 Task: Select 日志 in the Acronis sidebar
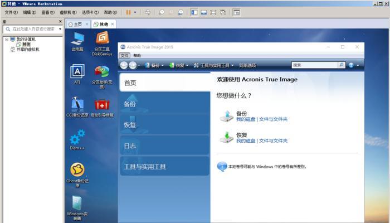pyautogui.click(x=165, y=146)
